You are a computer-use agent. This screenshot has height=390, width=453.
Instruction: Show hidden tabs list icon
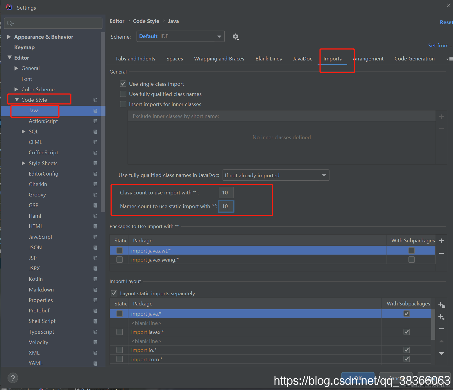pos(449,59)
